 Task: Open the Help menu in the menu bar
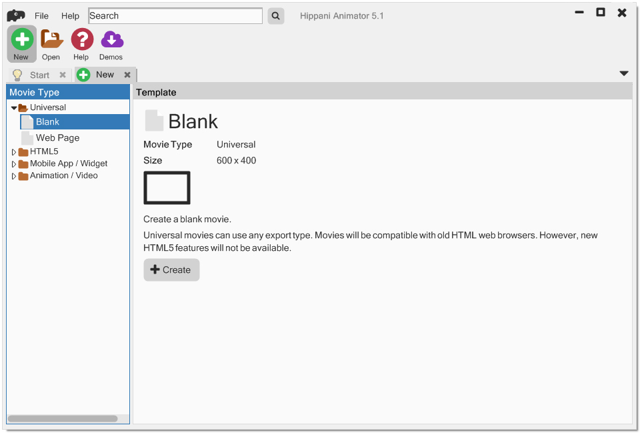tap(70, 16)
